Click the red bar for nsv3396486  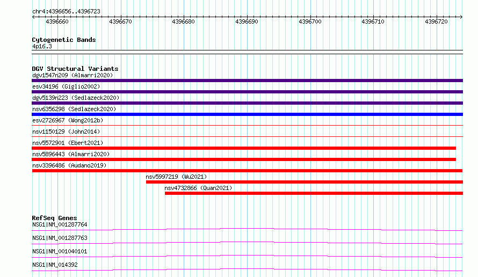[x=247, y=171]
